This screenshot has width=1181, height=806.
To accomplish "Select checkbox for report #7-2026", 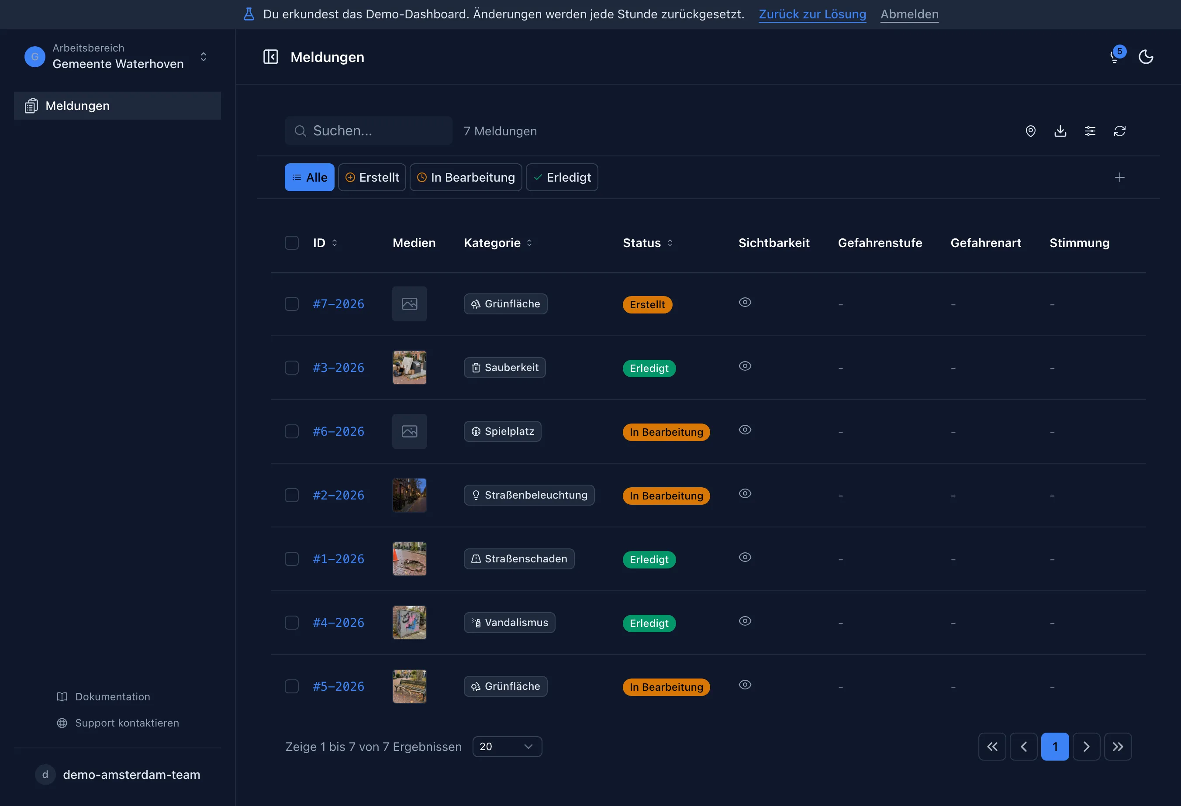I will (x=292, y=304).
